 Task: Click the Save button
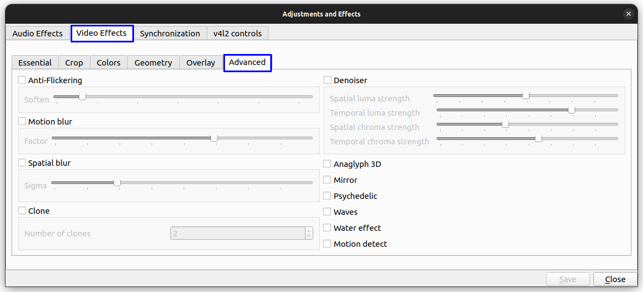click(x=567, y=279)
